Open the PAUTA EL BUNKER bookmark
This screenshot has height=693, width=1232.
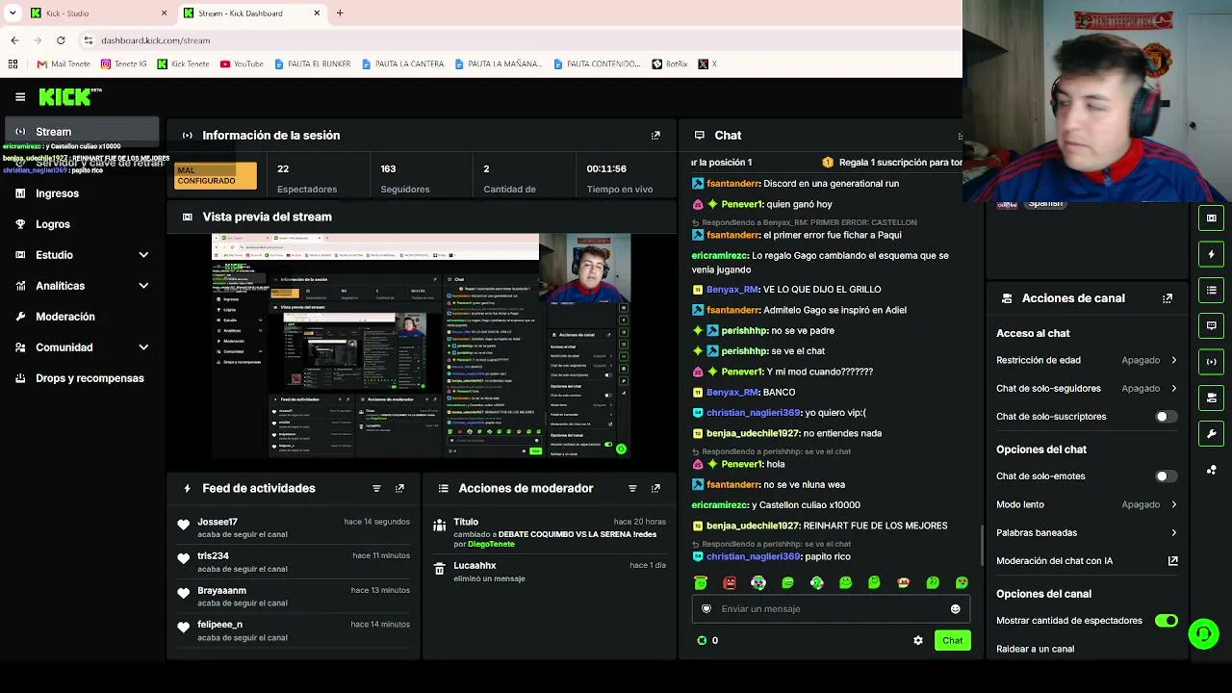tap(312, 64)
